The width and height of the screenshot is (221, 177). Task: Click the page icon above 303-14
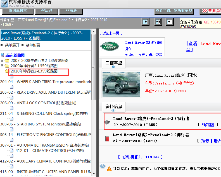pos(11,129)
